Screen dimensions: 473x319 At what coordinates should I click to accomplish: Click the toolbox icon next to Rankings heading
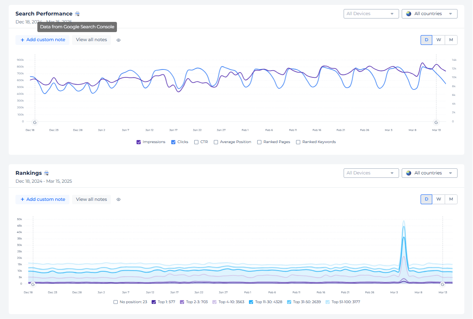pyautogui.click(x=46, y=173)
